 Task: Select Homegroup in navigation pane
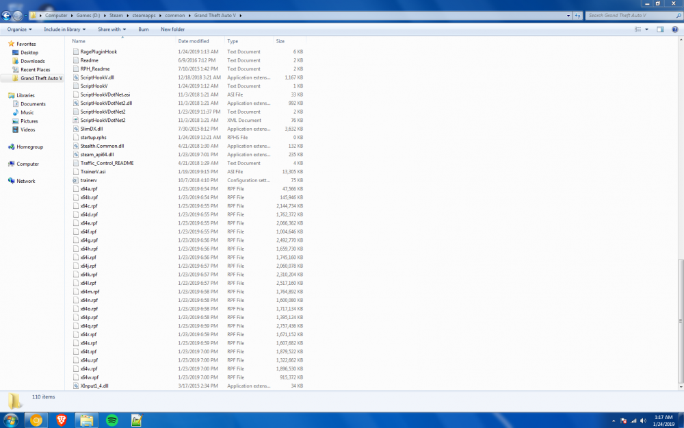pyautogui.click(x=29, y=147)
